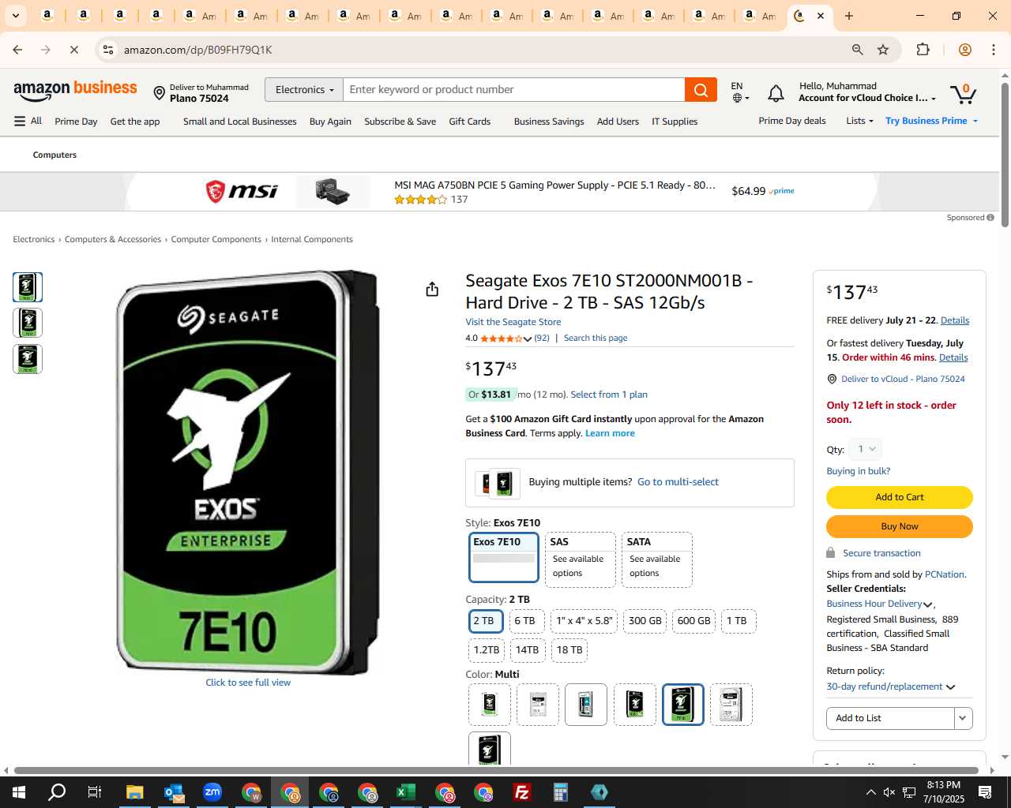This screenshot has width=1011, height=808.
Task: Click the Buy Now button
Action: click(899, 526)
